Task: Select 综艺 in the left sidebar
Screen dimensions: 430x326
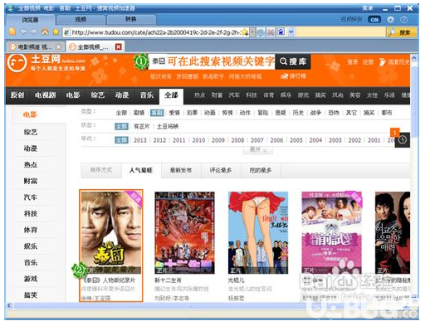Action: tap(31, 132)
